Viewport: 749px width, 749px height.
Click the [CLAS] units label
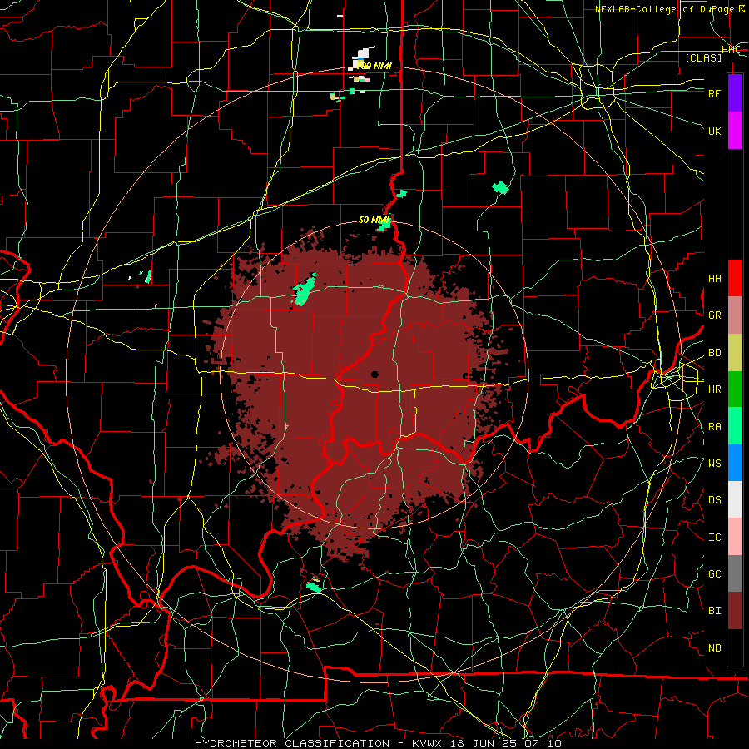click(x=703, y=57)
